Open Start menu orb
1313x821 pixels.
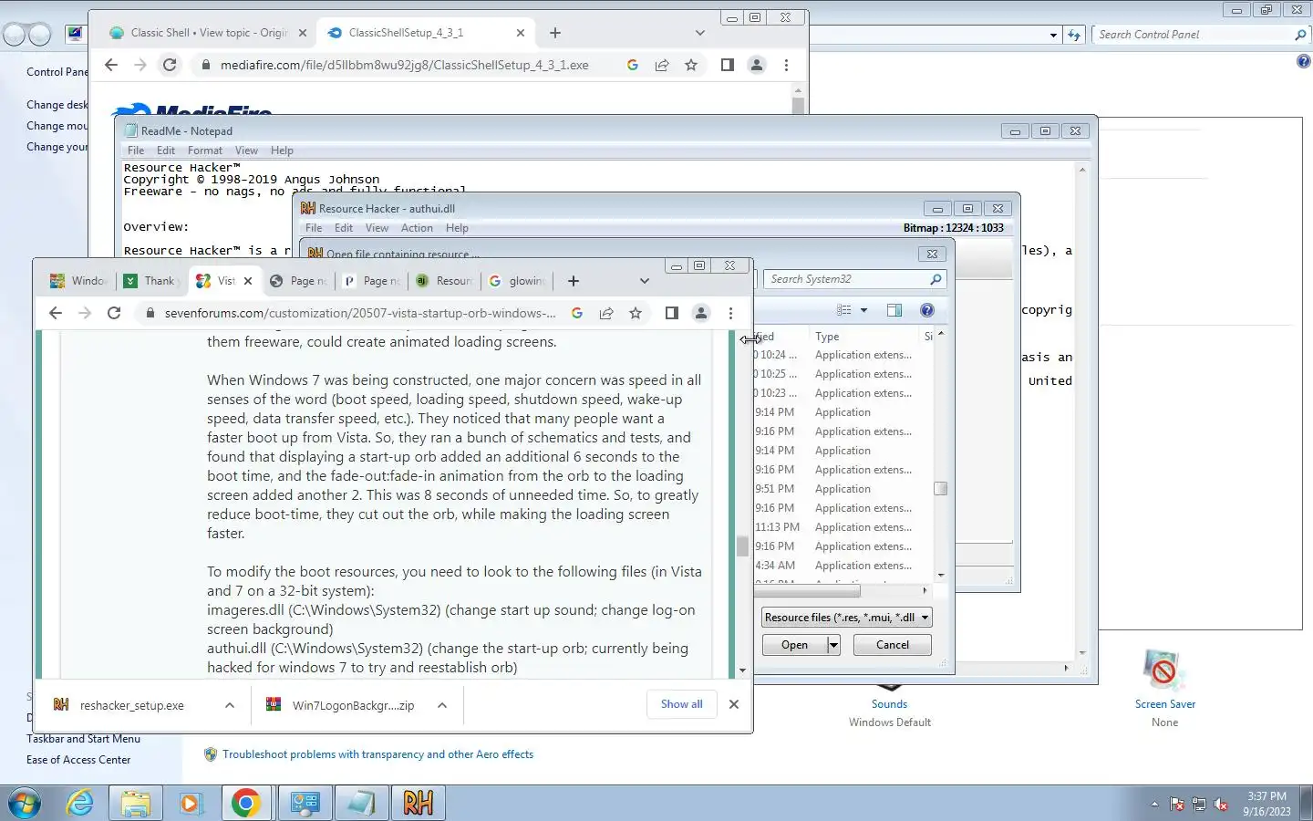25,803
